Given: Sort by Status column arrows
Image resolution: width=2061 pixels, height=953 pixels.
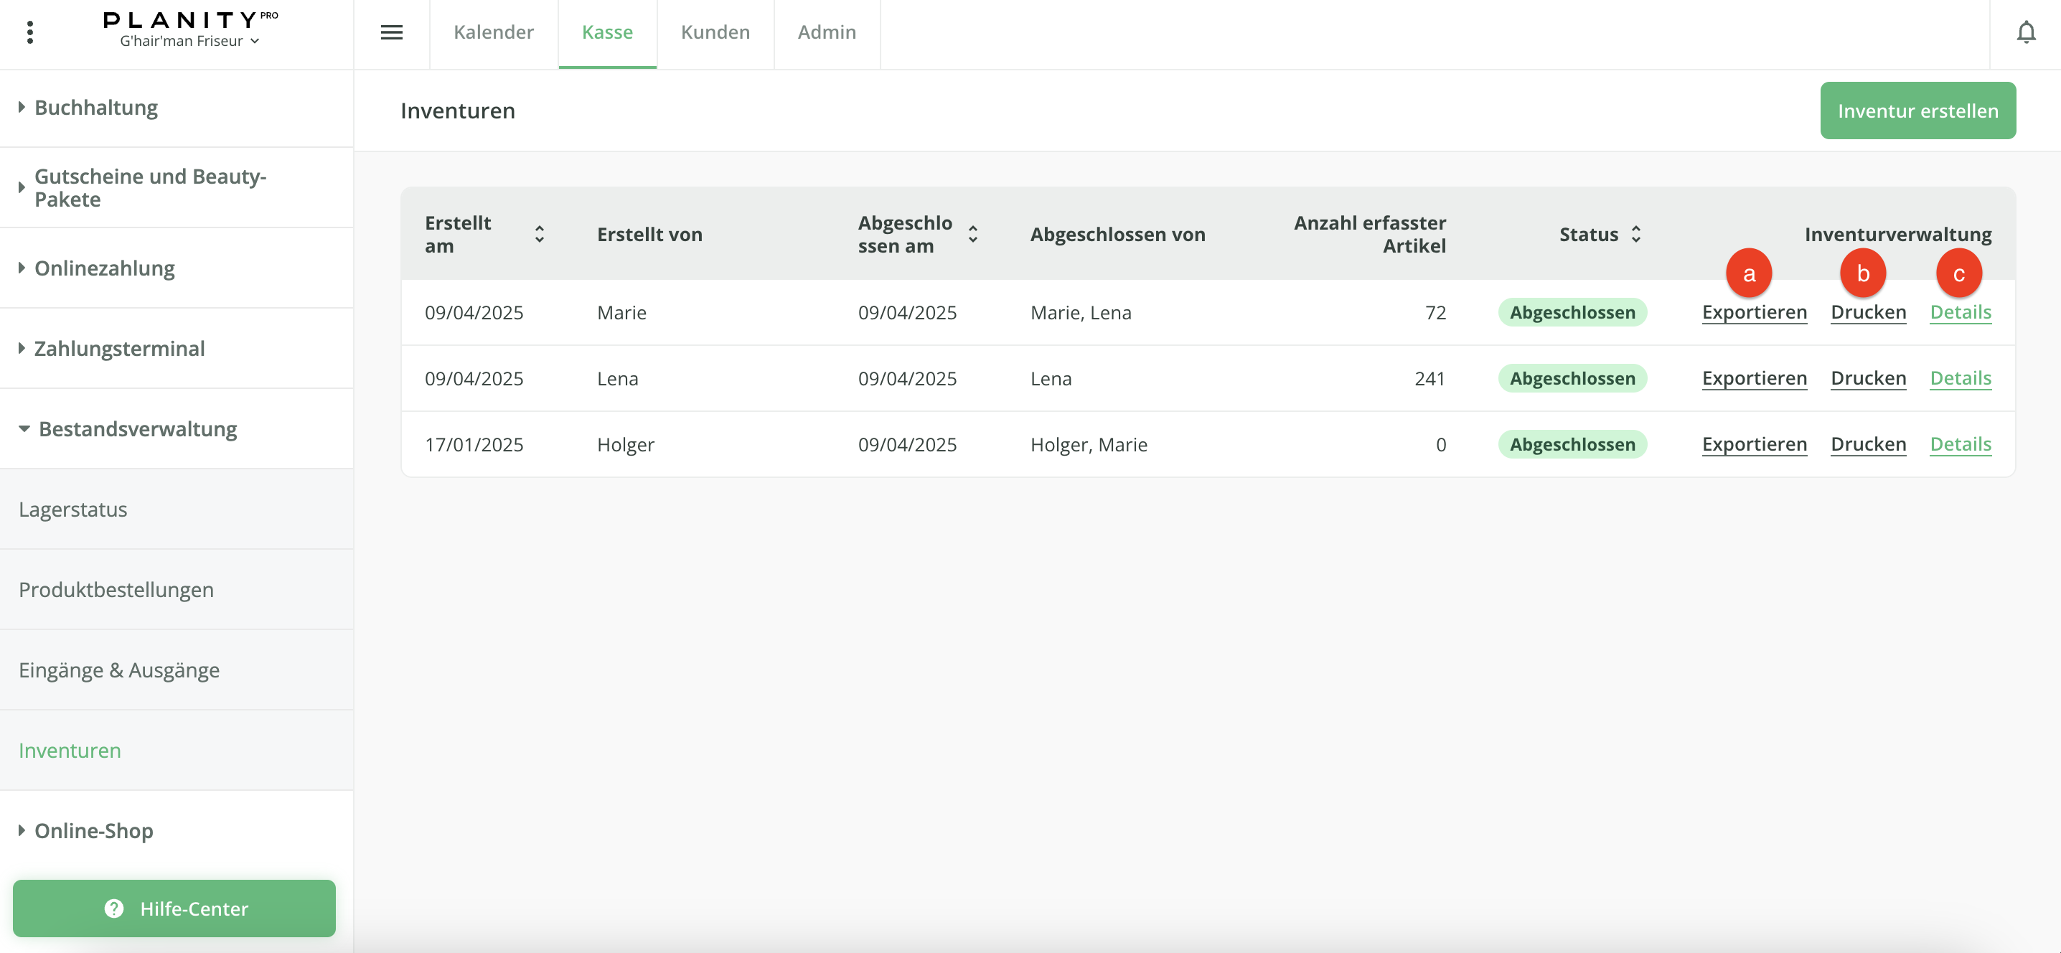Looking at the screenshot, I should click(x=1636, y=235).
